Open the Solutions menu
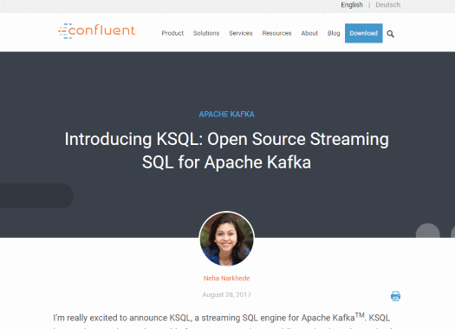 (x=206, y=33)
